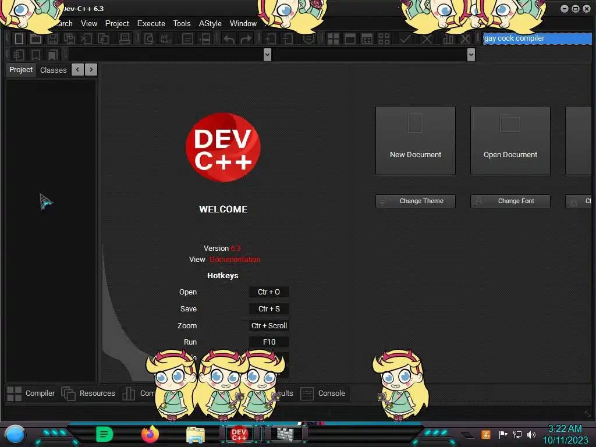Click the Delete Profiling Information icon
Image resolution: width=596 pixels, height=447 pixels.
point(465,39)
